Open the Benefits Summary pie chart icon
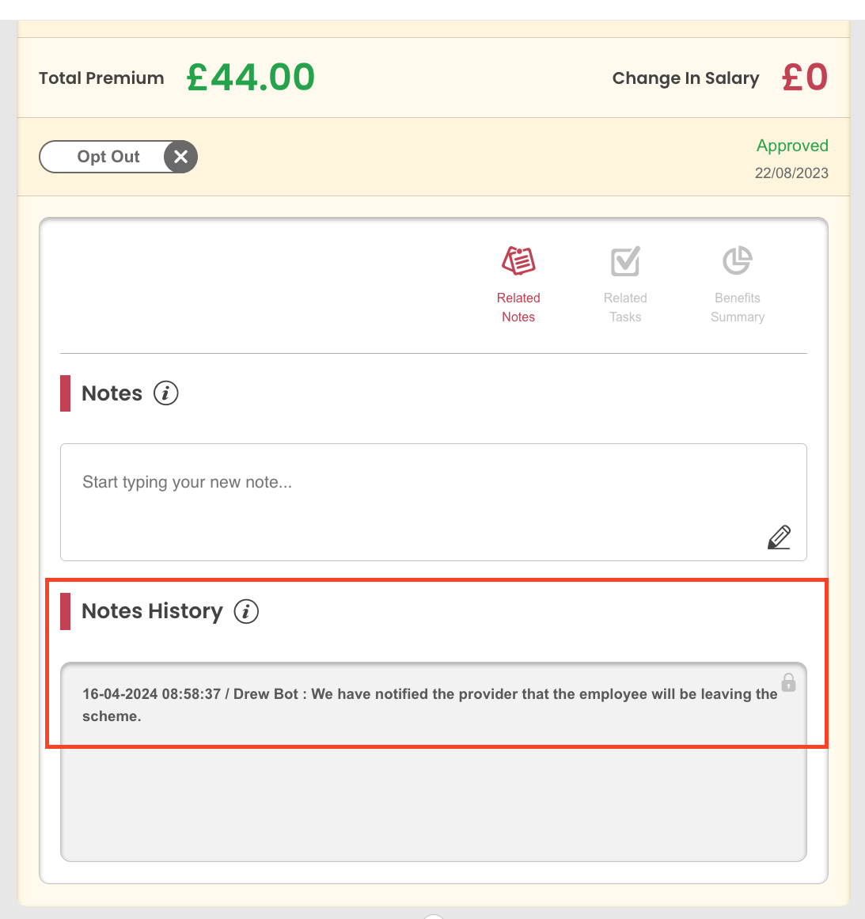 coord(738,260)
